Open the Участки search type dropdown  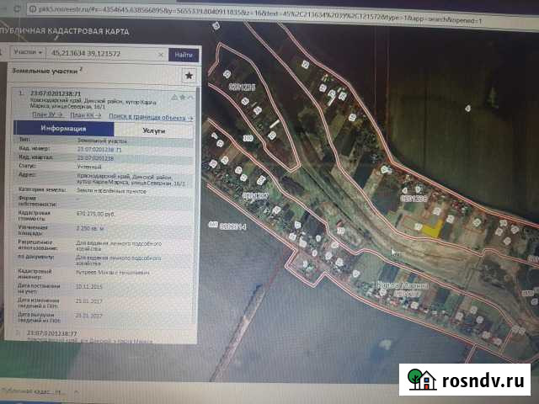[29, 52]
